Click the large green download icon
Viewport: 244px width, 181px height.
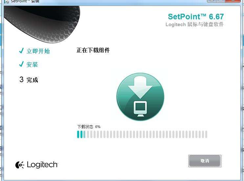[140, 97]
